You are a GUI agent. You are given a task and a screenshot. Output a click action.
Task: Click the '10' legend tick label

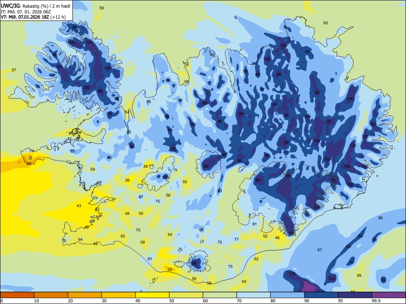click(x=37, y=301)
